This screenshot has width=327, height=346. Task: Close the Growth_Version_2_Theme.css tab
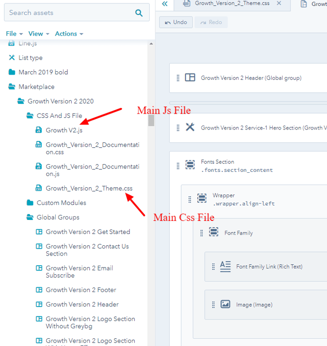click(279, 3)
